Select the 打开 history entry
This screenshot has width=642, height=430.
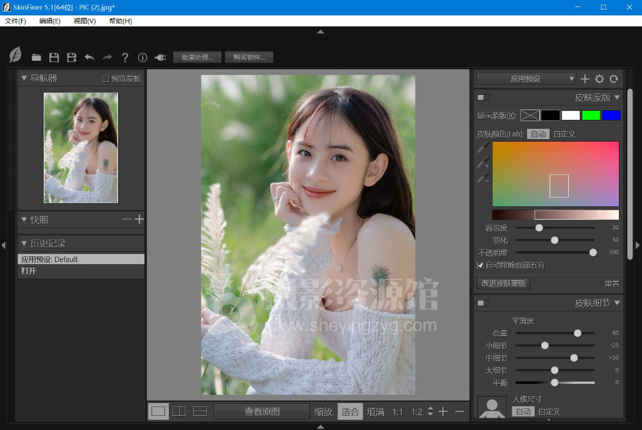pos(29,271)
